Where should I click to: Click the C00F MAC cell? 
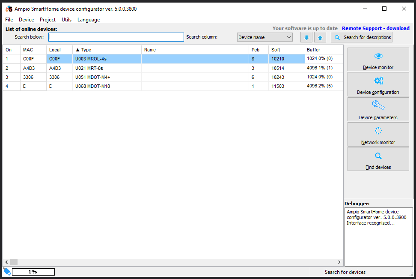tap(33, 59)
